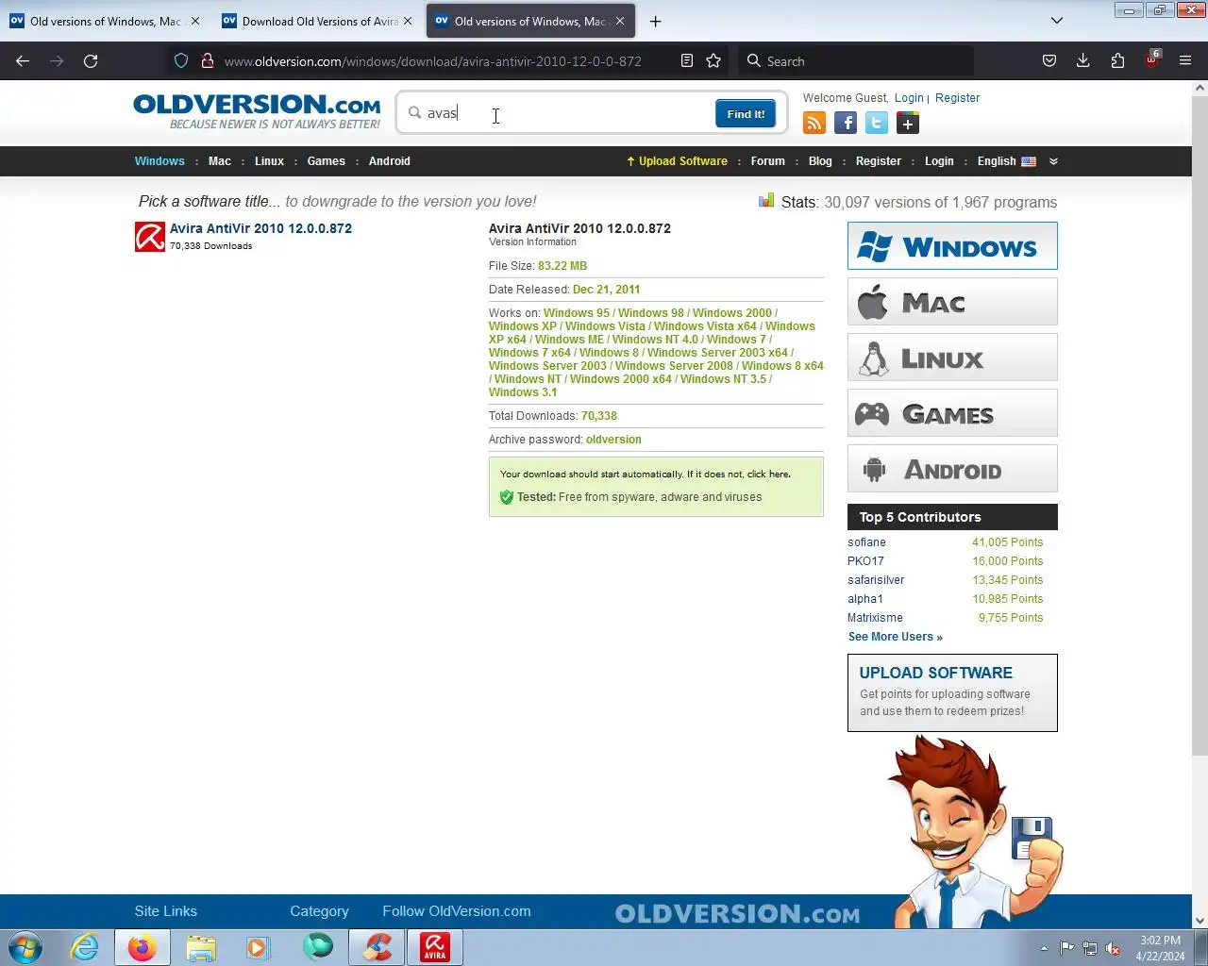Click the Avira red logo thumbnail
Image resolution: width=1208 pixels, height=966 pixels.
150,237
